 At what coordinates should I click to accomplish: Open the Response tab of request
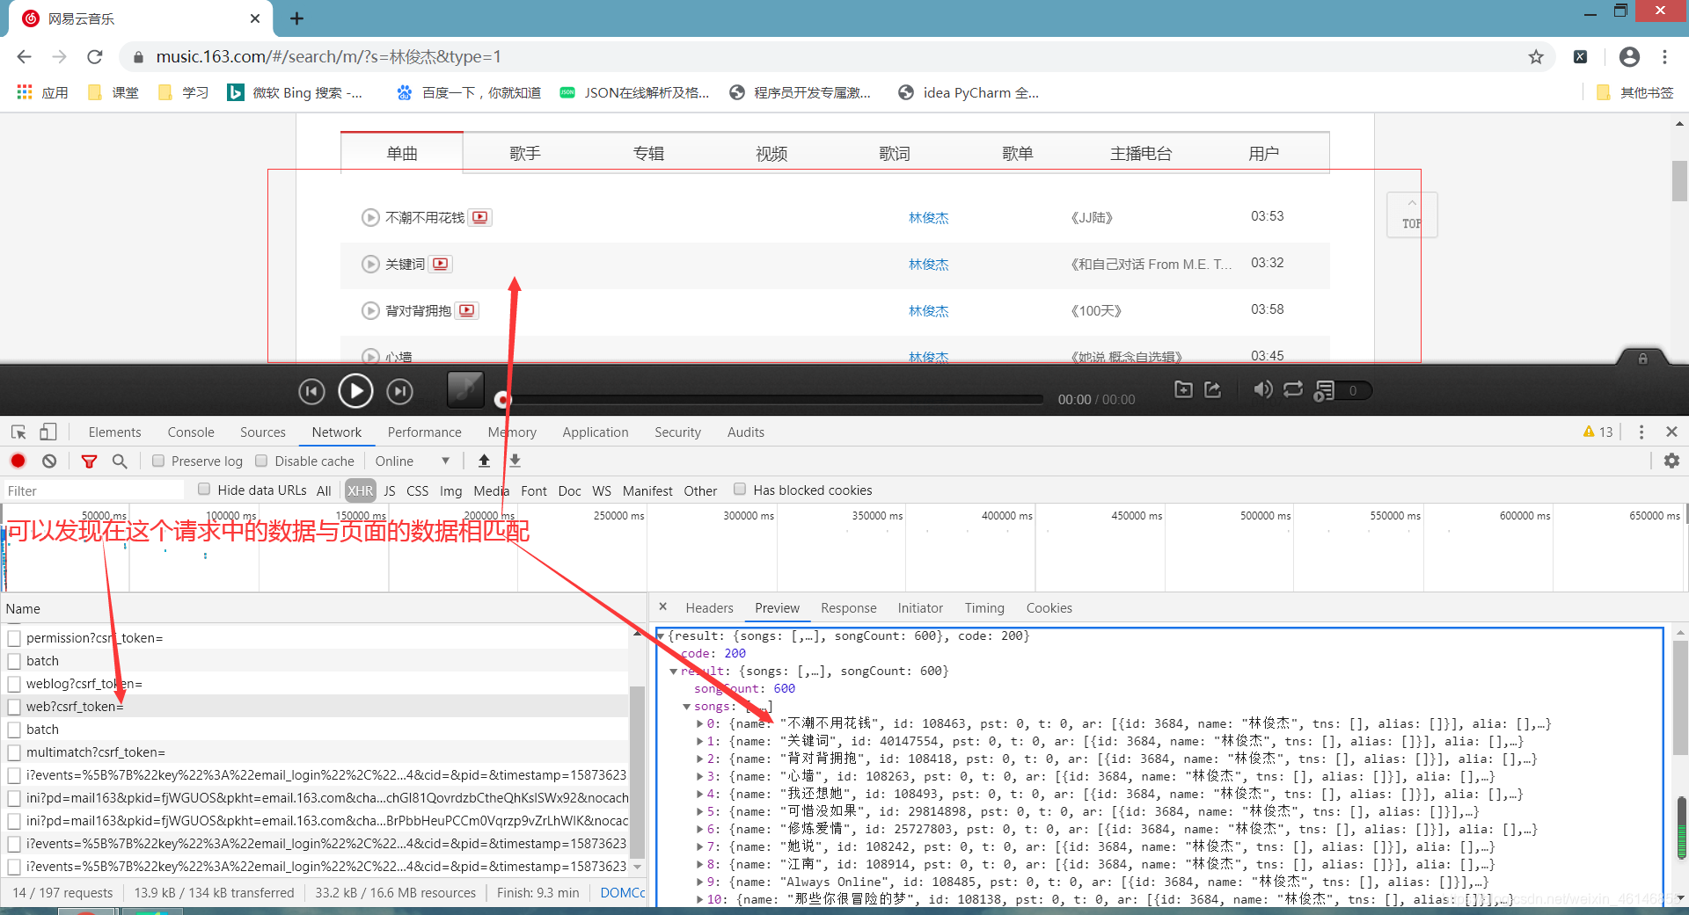point(848,607)
